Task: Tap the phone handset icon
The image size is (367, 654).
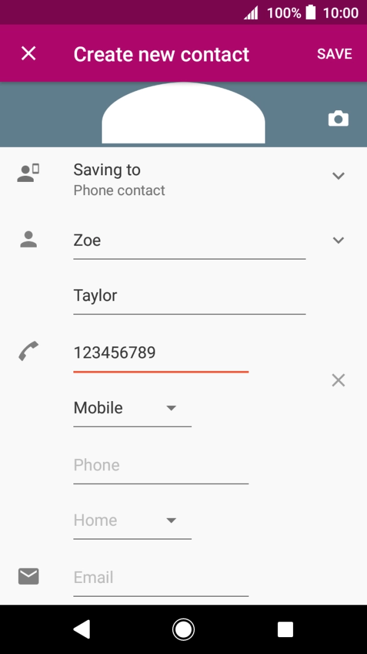Action: (x=28, y=351)
